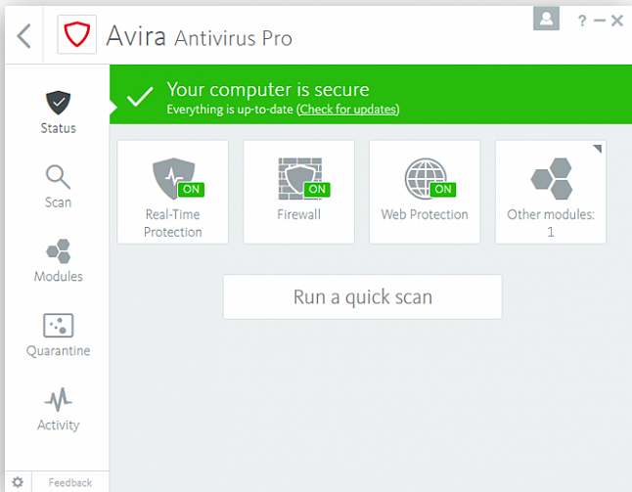Toggle Real-Time Protection ON switch
This screenshot has height=492, width=632.
[x=191, y=189]
